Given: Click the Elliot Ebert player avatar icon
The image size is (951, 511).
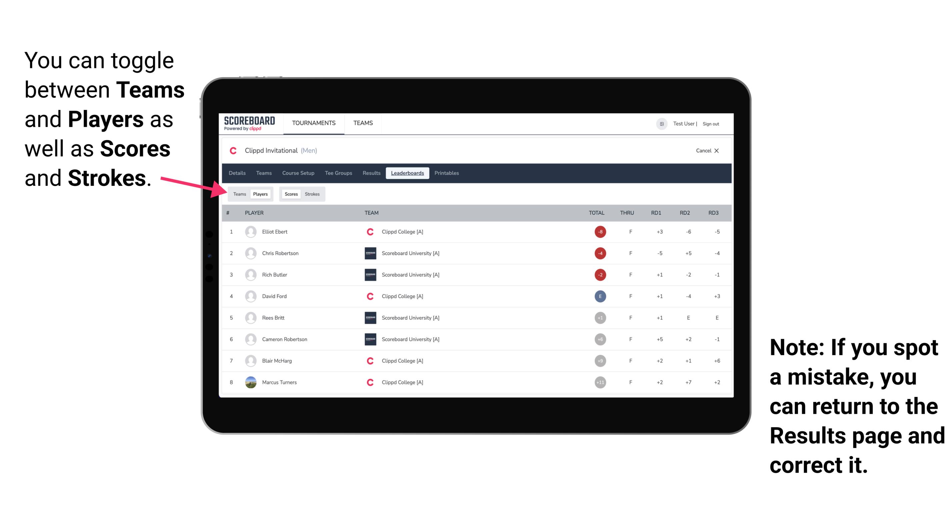Looking at the screenshot, I should pyautogui.click(x=250, y=232).
